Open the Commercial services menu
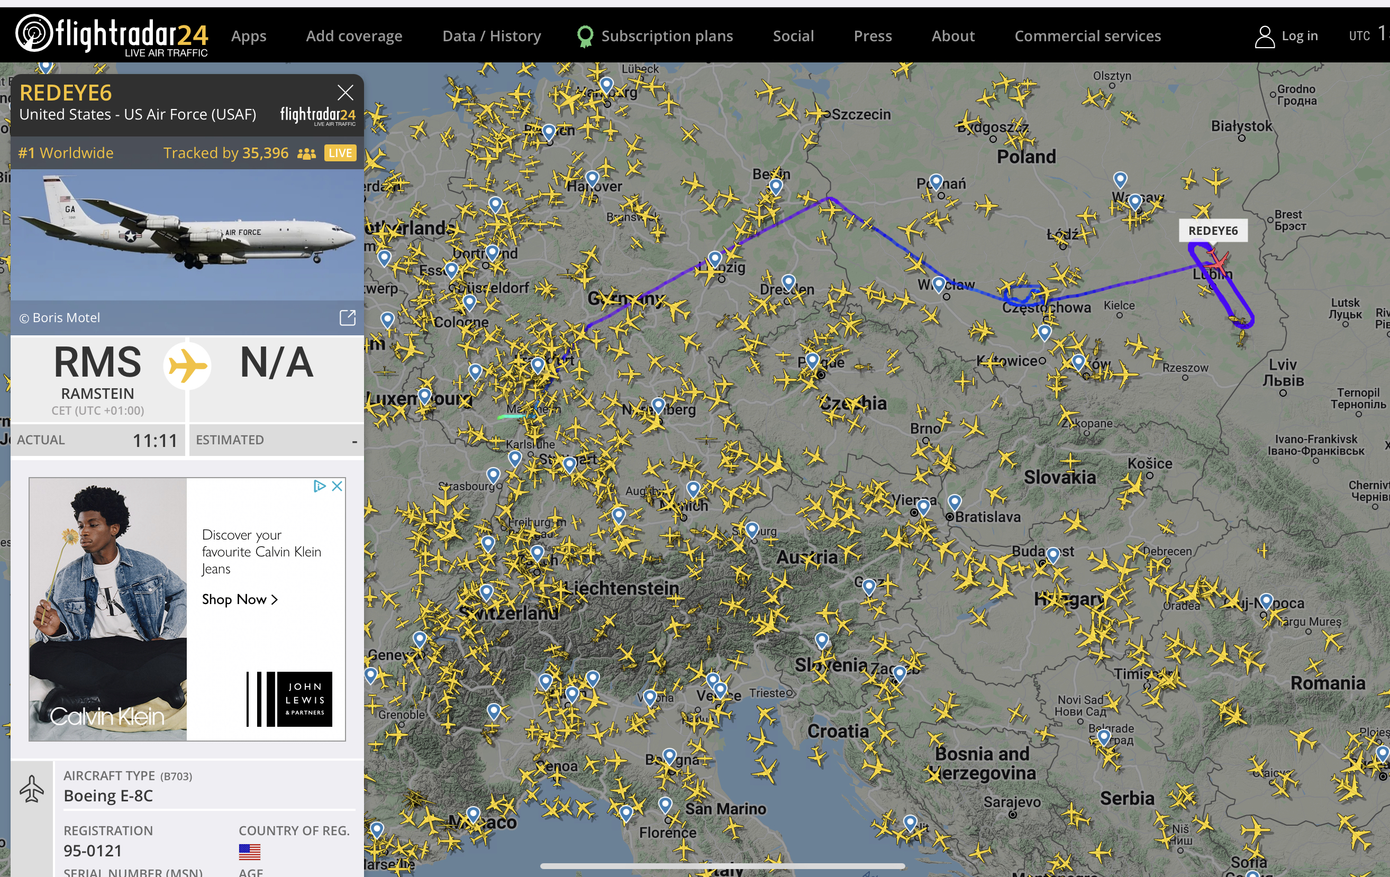Screen dimensions: 1390x877 [1087, 36]
